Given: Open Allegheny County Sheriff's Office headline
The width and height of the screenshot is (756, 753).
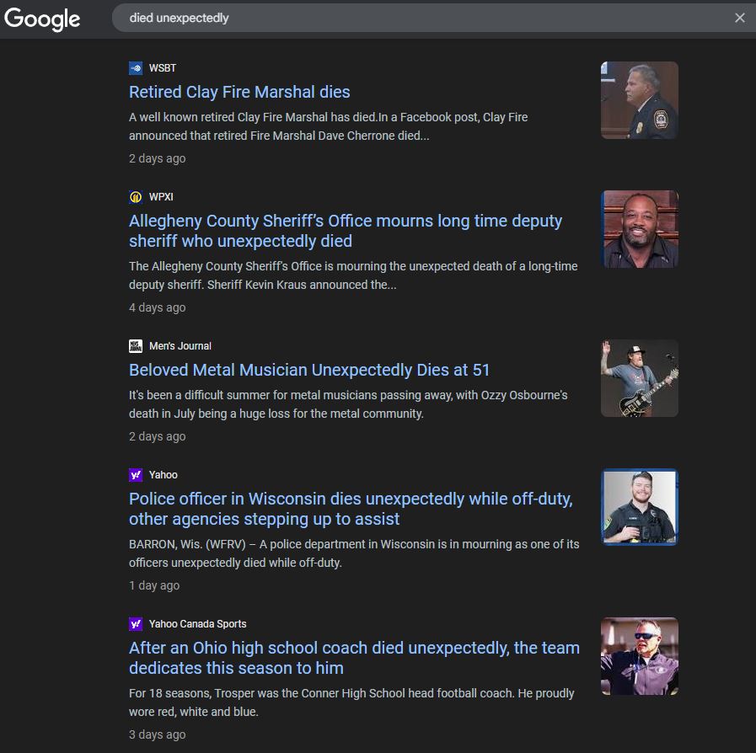Looking at the screenshot, I should coord(346,231).
